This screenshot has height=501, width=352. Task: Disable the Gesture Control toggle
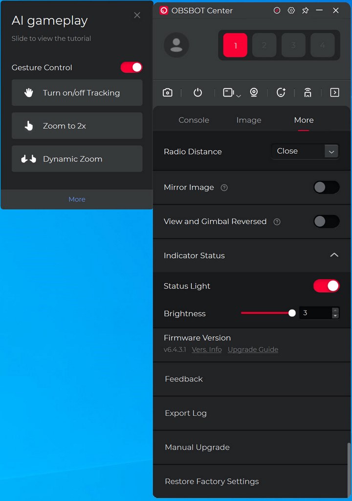point(132,68)
